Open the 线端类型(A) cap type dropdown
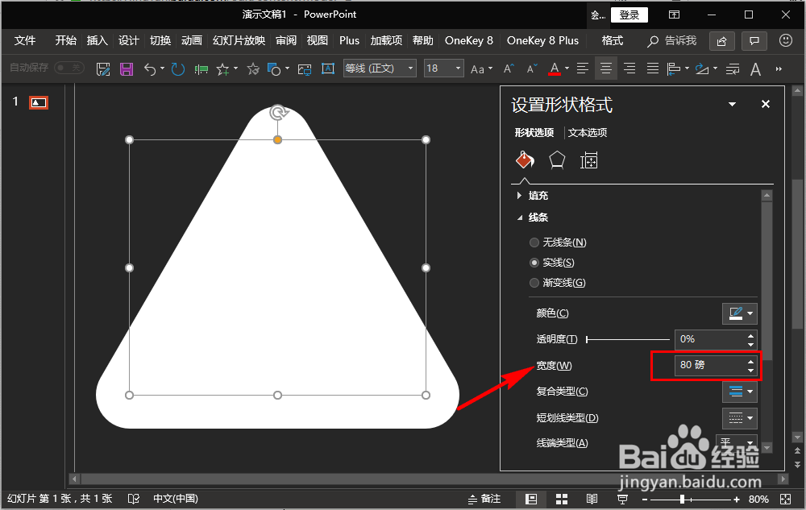This screenshot has height=510, width=806. pos(737,442)
